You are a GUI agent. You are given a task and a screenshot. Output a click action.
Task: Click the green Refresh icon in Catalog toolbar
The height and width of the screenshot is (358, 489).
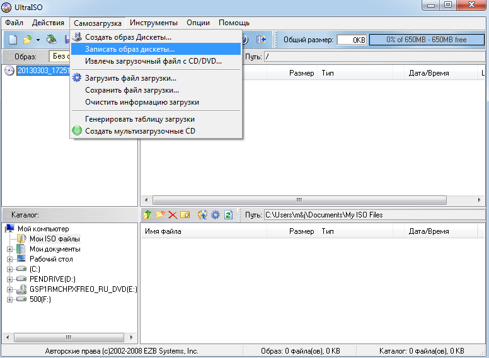coord(228,215)
